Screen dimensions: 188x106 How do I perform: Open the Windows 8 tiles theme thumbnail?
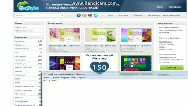pos(136,63)
